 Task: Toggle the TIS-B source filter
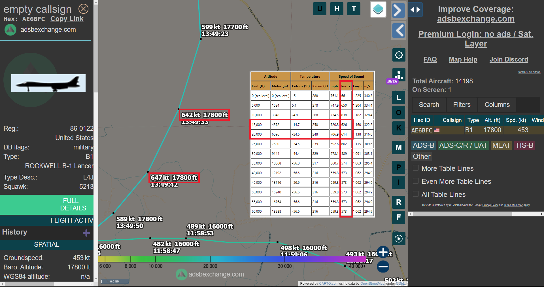point(524,145)
